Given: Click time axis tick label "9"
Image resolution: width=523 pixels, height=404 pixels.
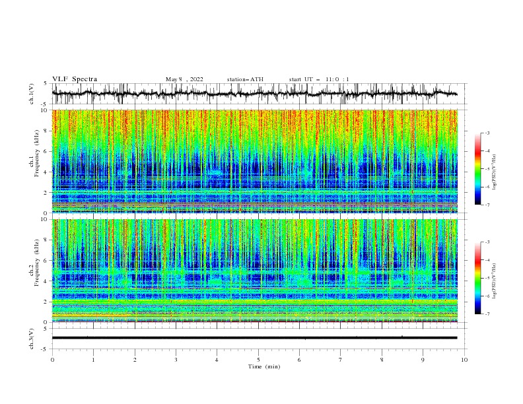Looking at the screenshot, I should (x=423, y=360).
